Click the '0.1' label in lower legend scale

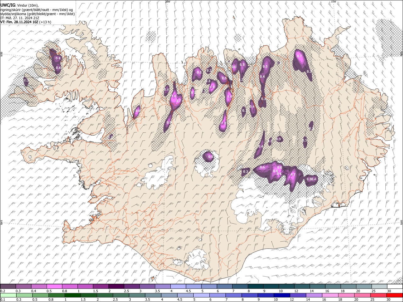pyautogui.click(x=3, y=300)
